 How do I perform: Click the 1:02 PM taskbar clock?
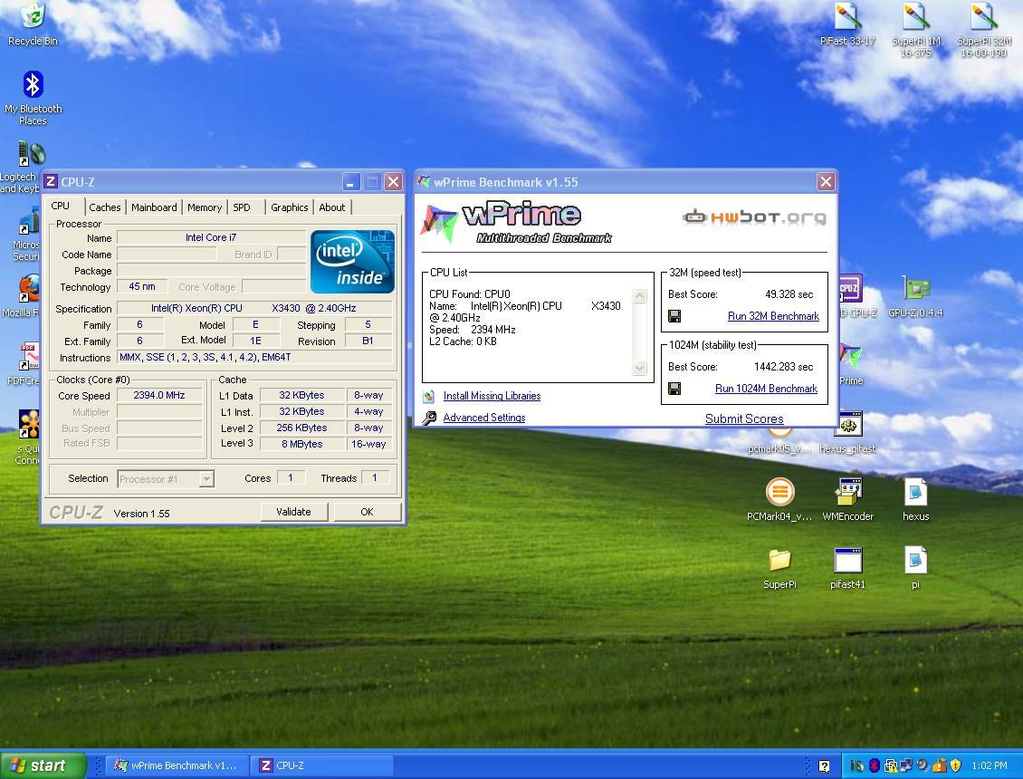click(x=990, y=765)
